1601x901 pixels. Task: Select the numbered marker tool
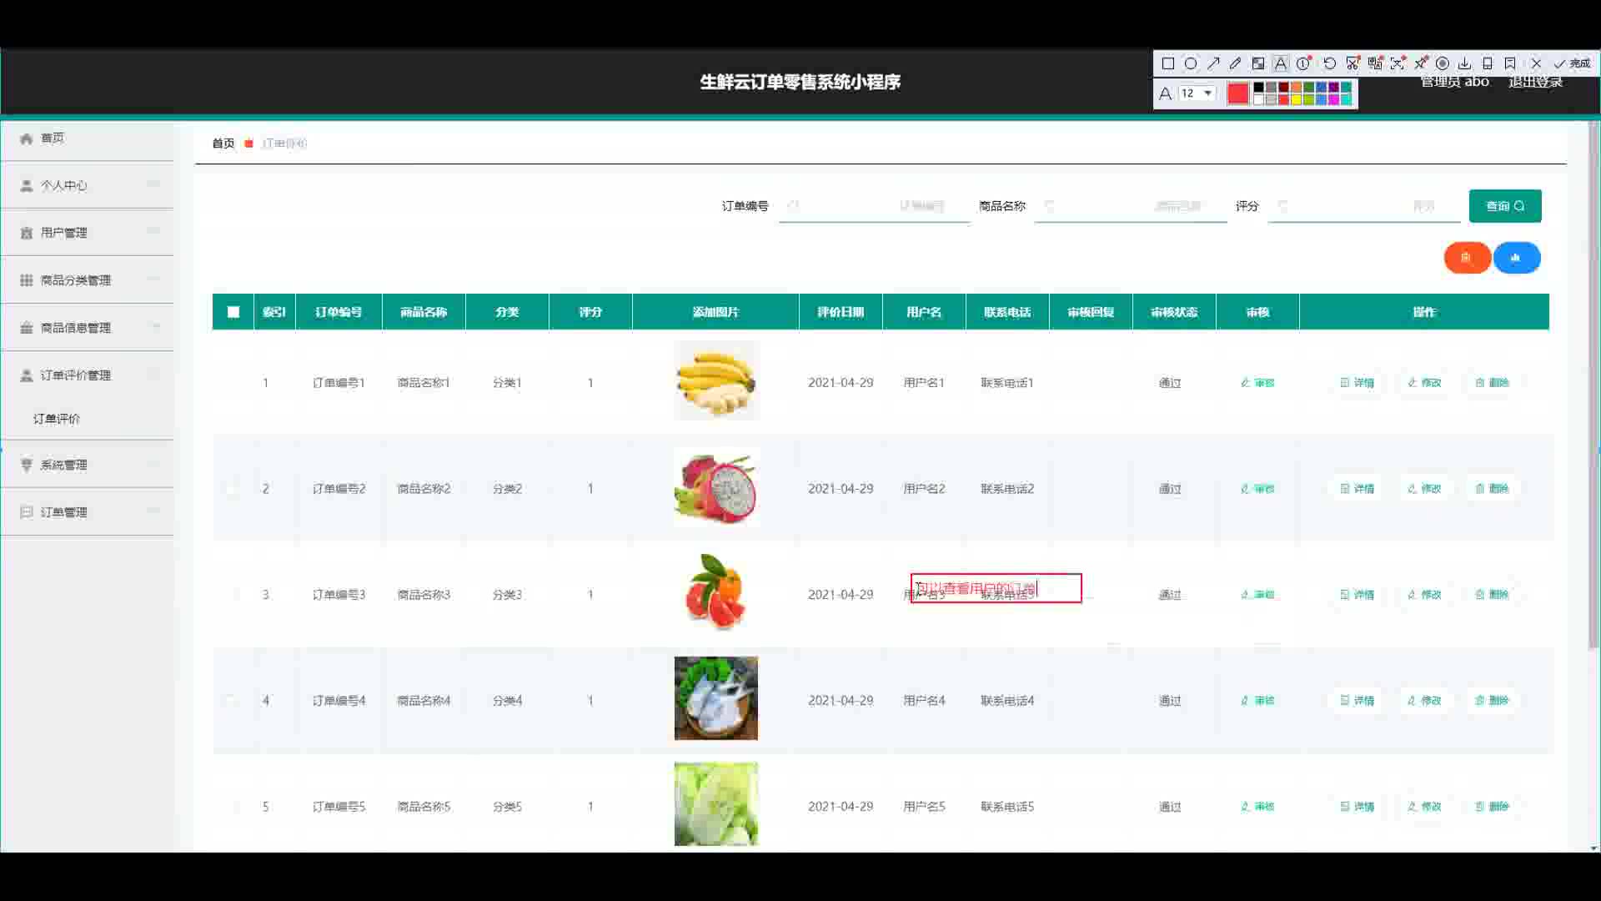(1304, 63)
